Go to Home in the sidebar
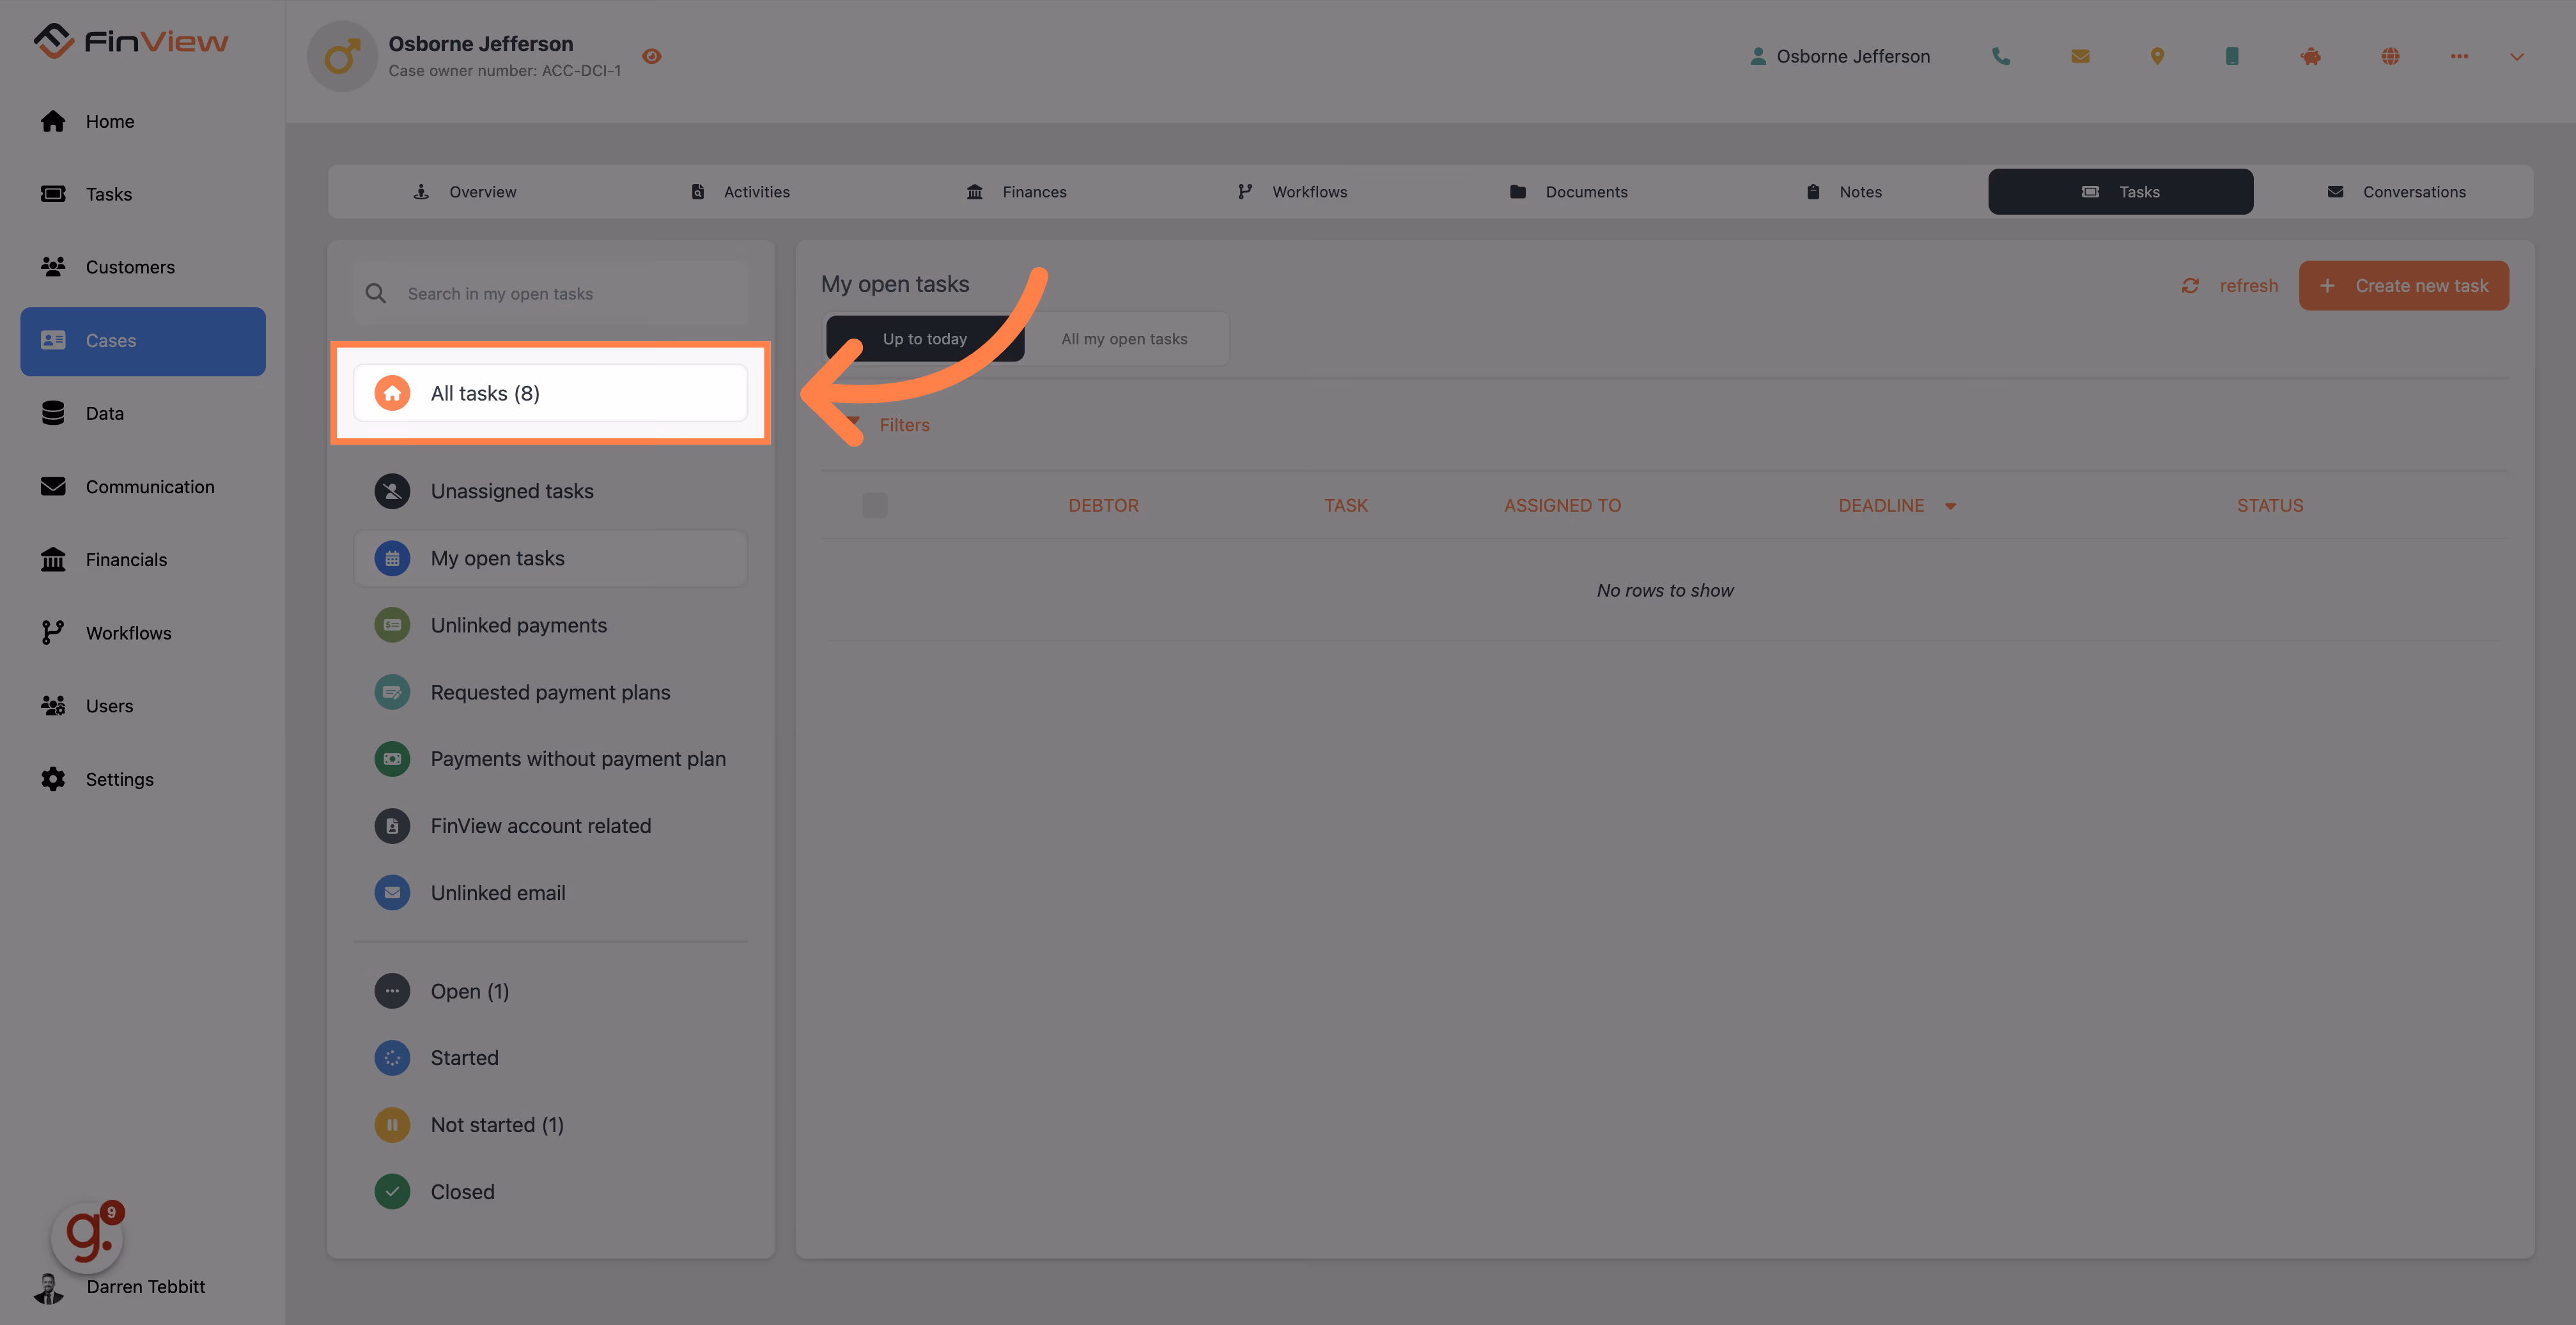 pyautogui.click(x=143, y=121)
